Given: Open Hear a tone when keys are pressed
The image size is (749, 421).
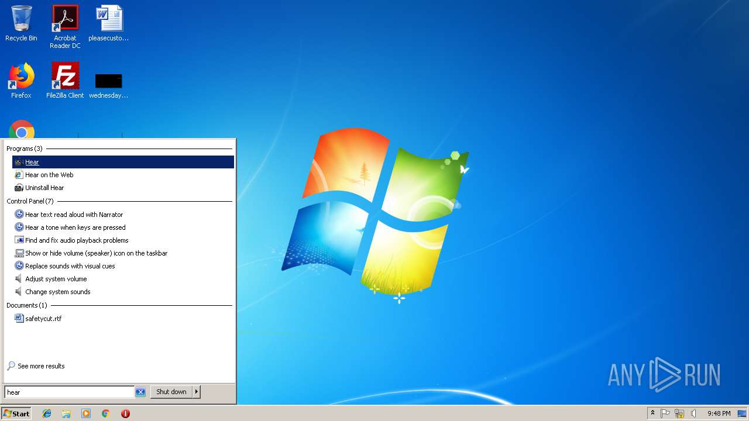Looking at the screenshot, I should pyautogui.click(x=123, y=227).
